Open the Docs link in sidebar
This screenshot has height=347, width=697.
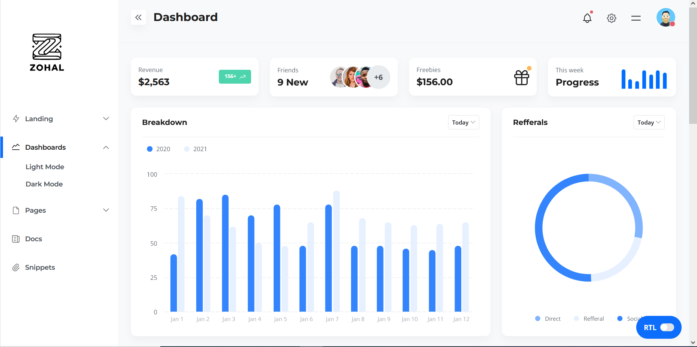[33, 239]
